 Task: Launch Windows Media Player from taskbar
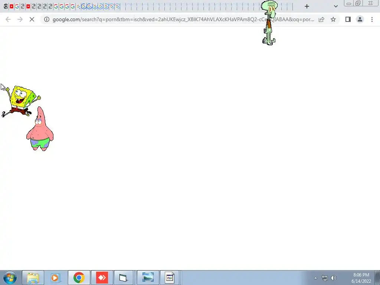(x=55, y=278)
